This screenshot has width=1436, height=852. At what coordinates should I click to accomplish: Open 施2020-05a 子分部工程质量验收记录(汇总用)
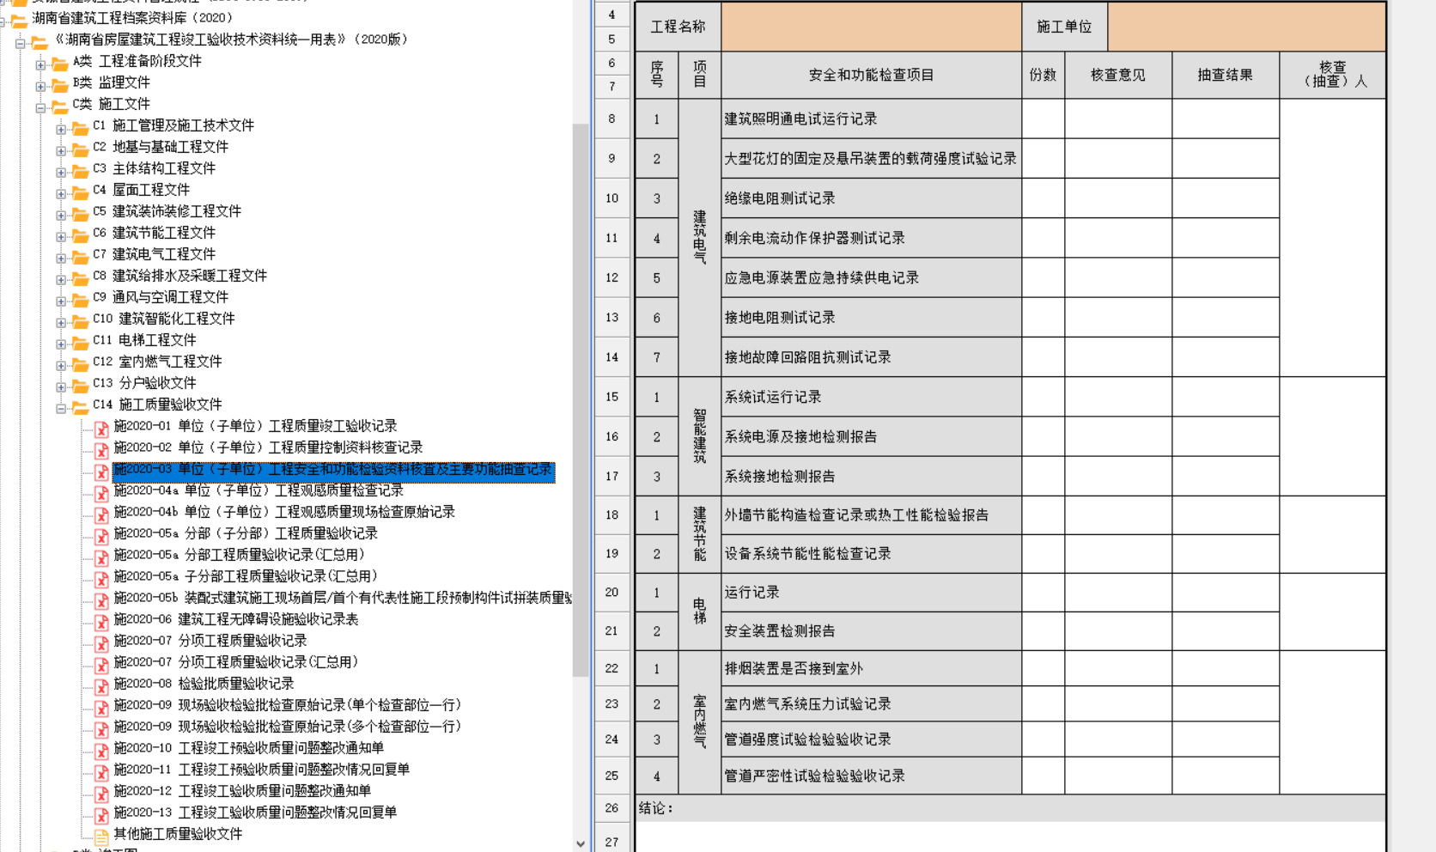[246, 576]
